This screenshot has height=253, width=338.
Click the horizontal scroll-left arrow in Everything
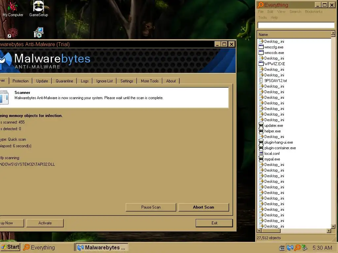(x=259, y=231)
